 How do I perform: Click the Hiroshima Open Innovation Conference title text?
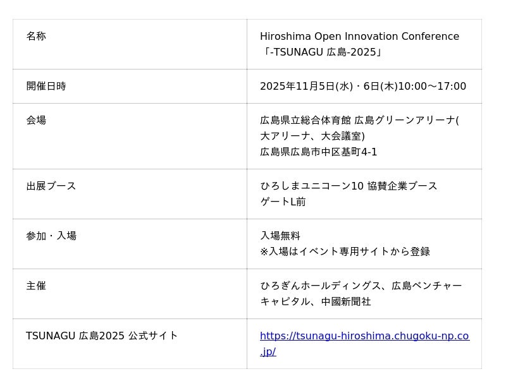pyautogui.click(x=359, y=37)
